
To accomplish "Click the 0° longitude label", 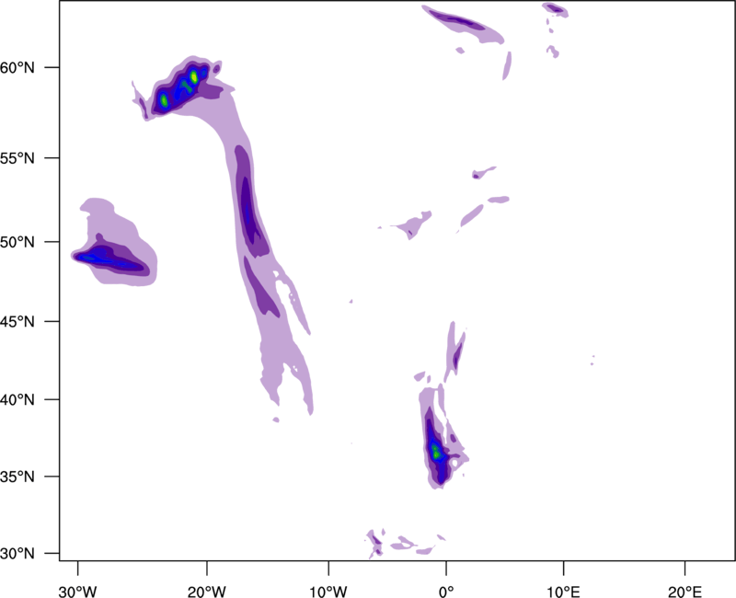I will [446, 592].
